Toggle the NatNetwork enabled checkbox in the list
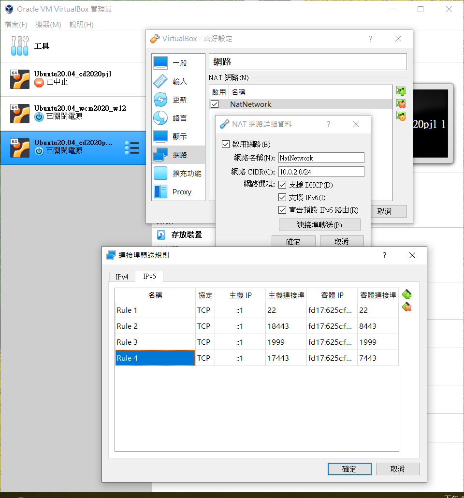The height and width of the screenshot is (498, 464). [x=215, y=104]
